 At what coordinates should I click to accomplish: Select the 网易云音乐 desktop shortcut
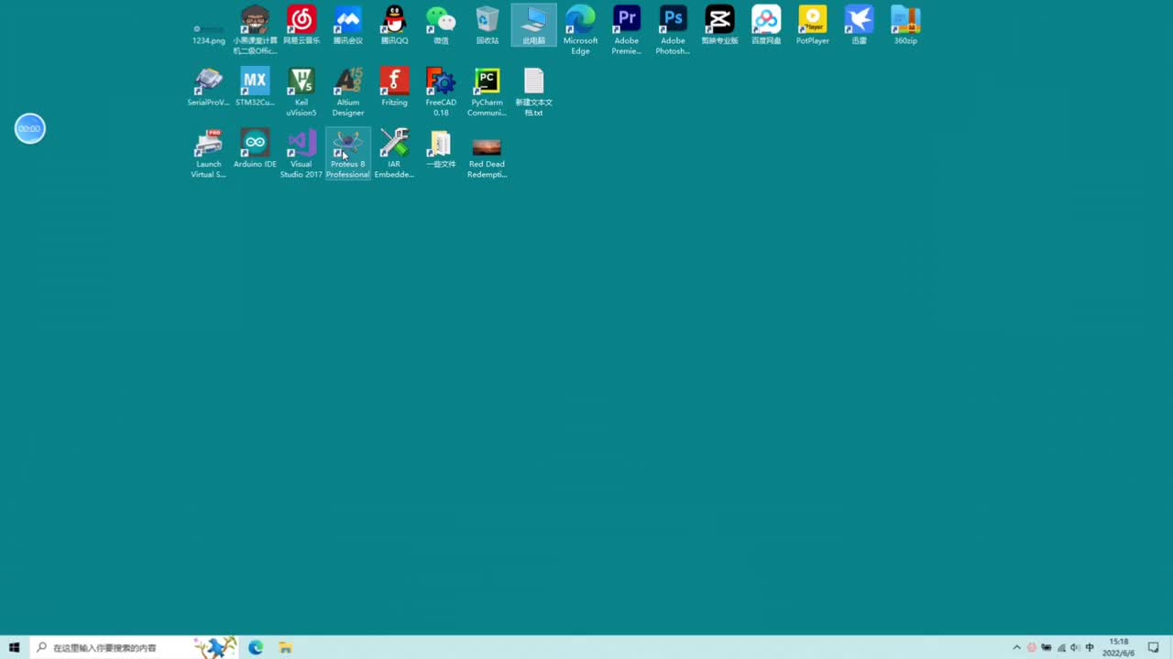(x=301, y=25)
